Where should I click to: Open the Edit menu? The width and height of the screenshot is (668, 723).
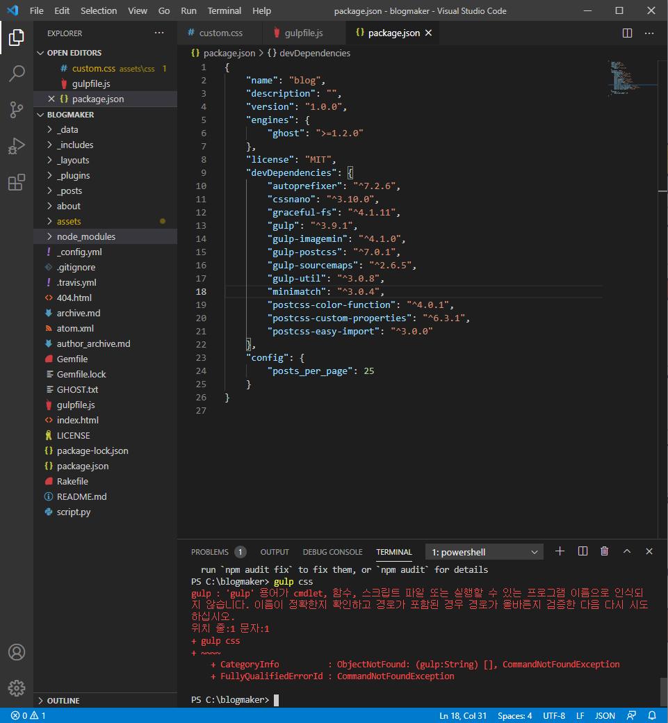pyautogui.click(x=62, y=10)
